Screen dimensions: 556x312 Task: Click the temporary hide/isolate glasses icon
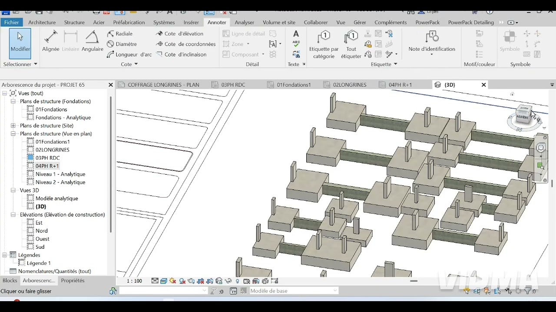228,281
